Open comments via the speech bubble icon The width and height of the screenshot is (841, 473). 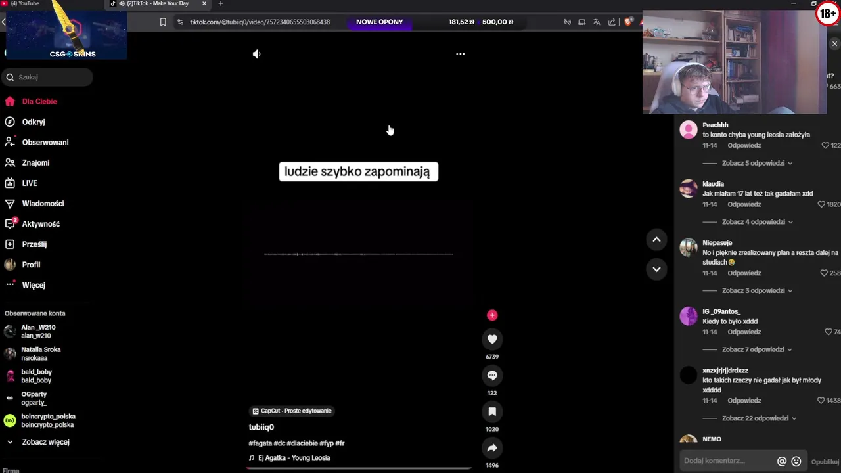tap(492, 375)
